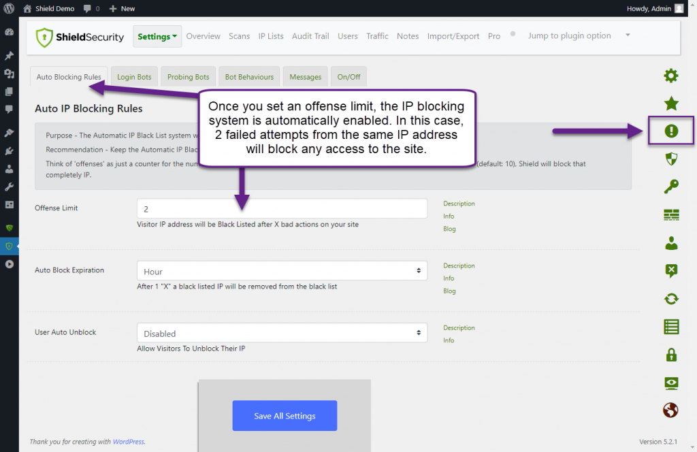
Task: Click the comments count in admin bar
Action: click(x=92, y=8)
